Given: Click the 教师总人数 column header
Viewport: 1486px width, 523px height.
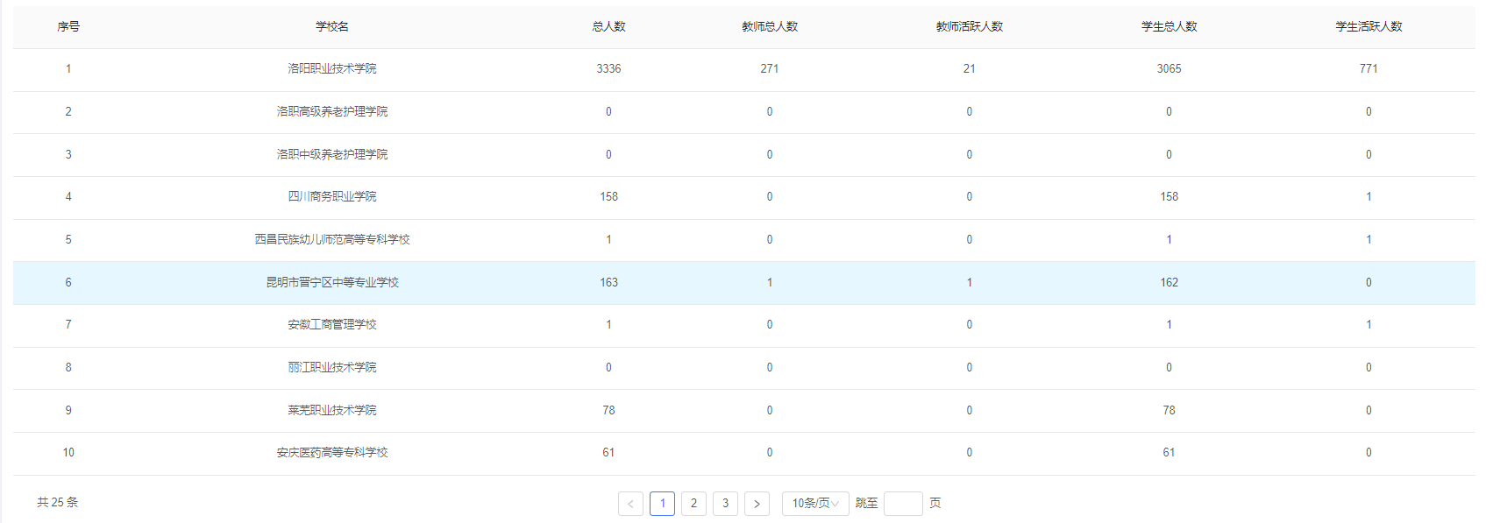Looking at the screenshot, I should (769, 26).
